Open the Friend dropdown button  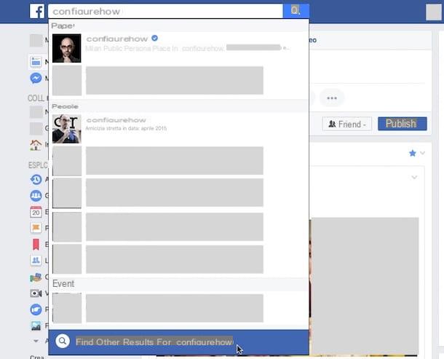pyautogui.click(x=347, y=124)
